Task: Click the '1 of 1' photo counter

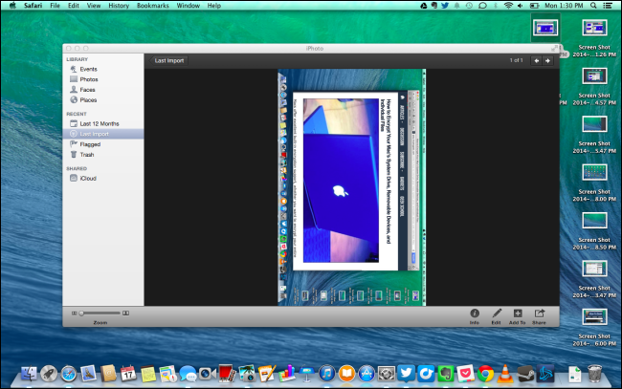Action: click(516, 60)
